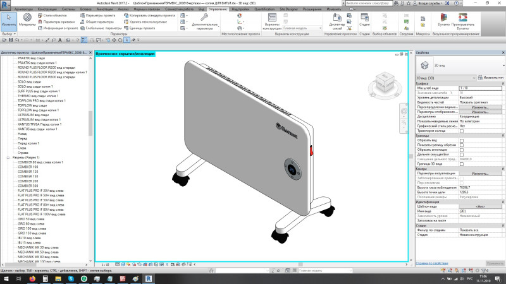Open Справка по свойствам (Properties help) link

point(433,263)
